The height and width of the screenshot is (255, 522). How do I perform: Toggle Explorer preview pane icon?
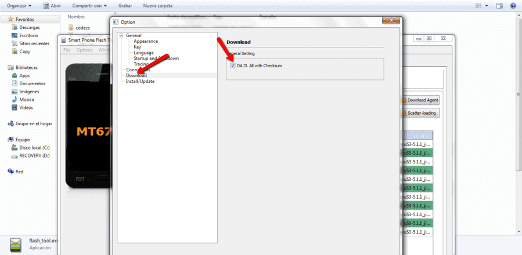pos(499,6)
